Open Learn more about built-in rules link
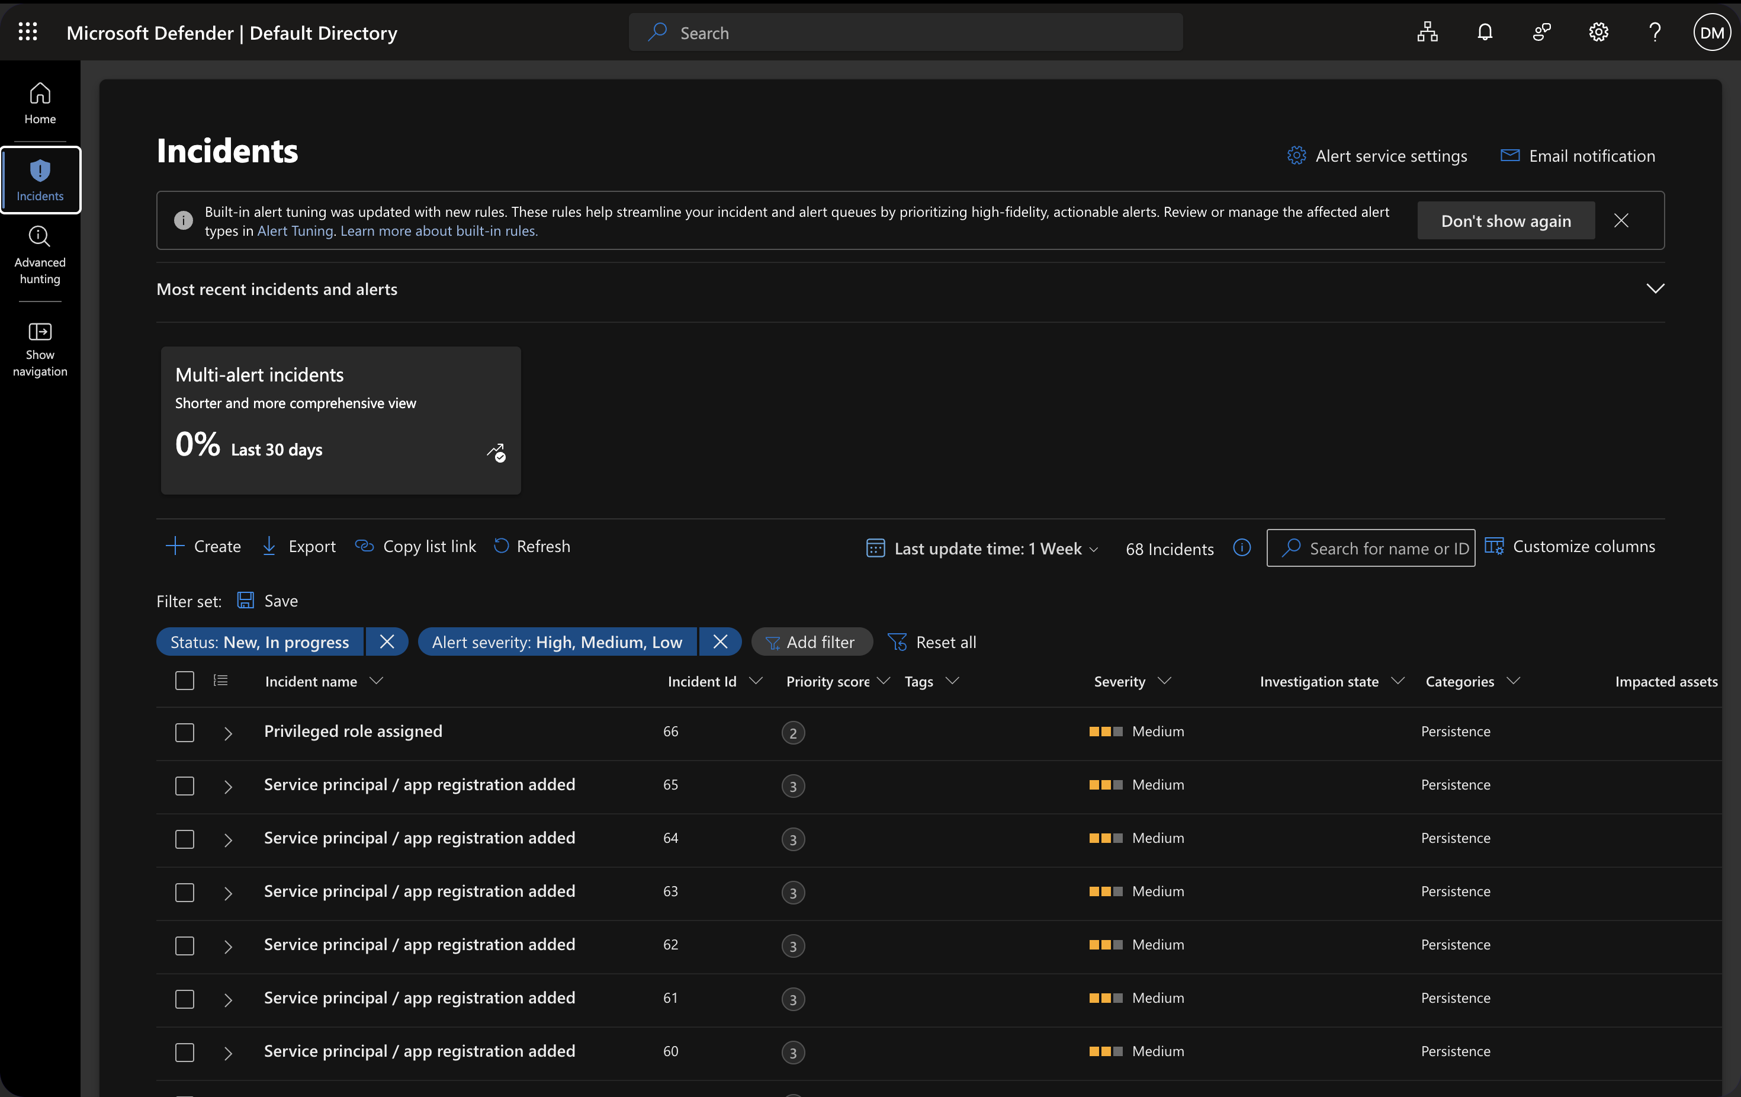 (x=438, y=230)
